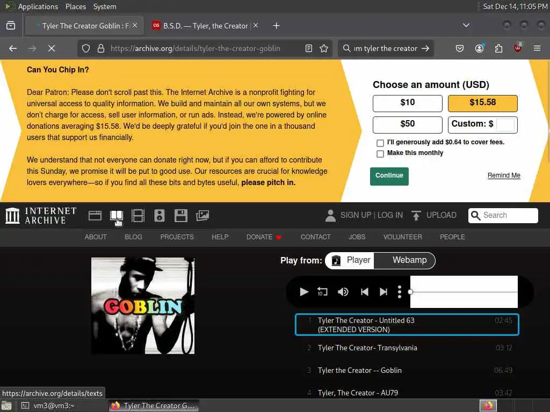Open the PEOPLE navigation item
This screenshot has width=550, height=412.
point(452,237)
